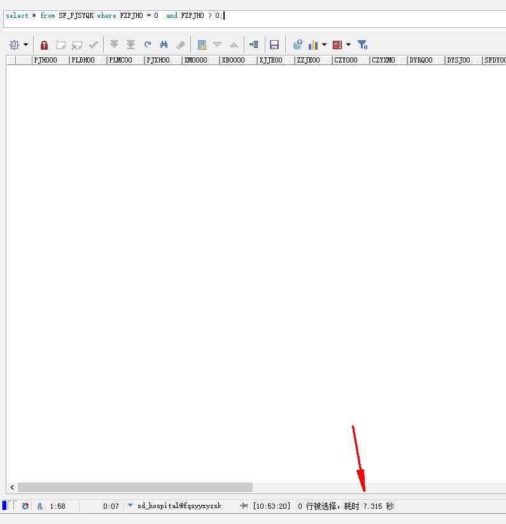Click the XM0000 column header

[200, 60]
